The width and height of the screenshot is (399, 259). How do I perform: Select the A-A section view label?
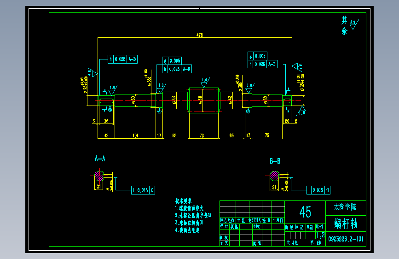pos(100,159)
